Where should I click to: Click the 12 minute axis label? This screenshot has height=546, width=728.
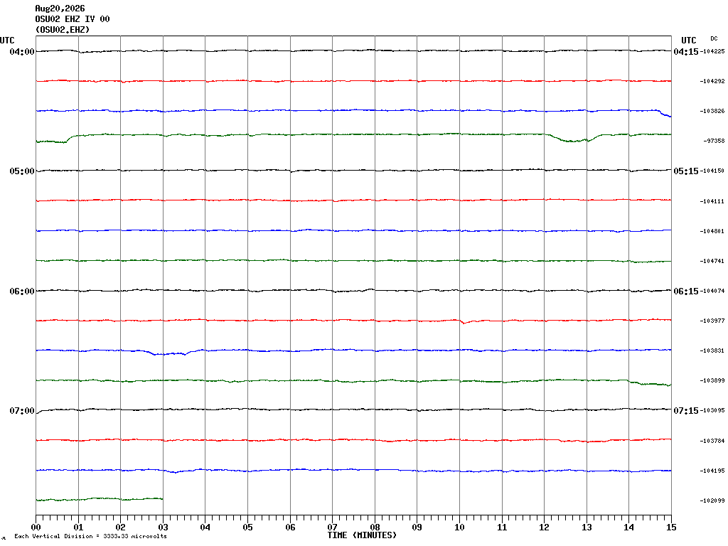[x=544, y=528]
